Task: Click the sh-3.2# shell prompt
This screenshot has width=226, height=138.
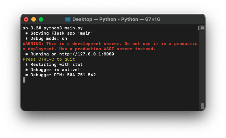Action: pyautogui.click(x=32, y=28)
